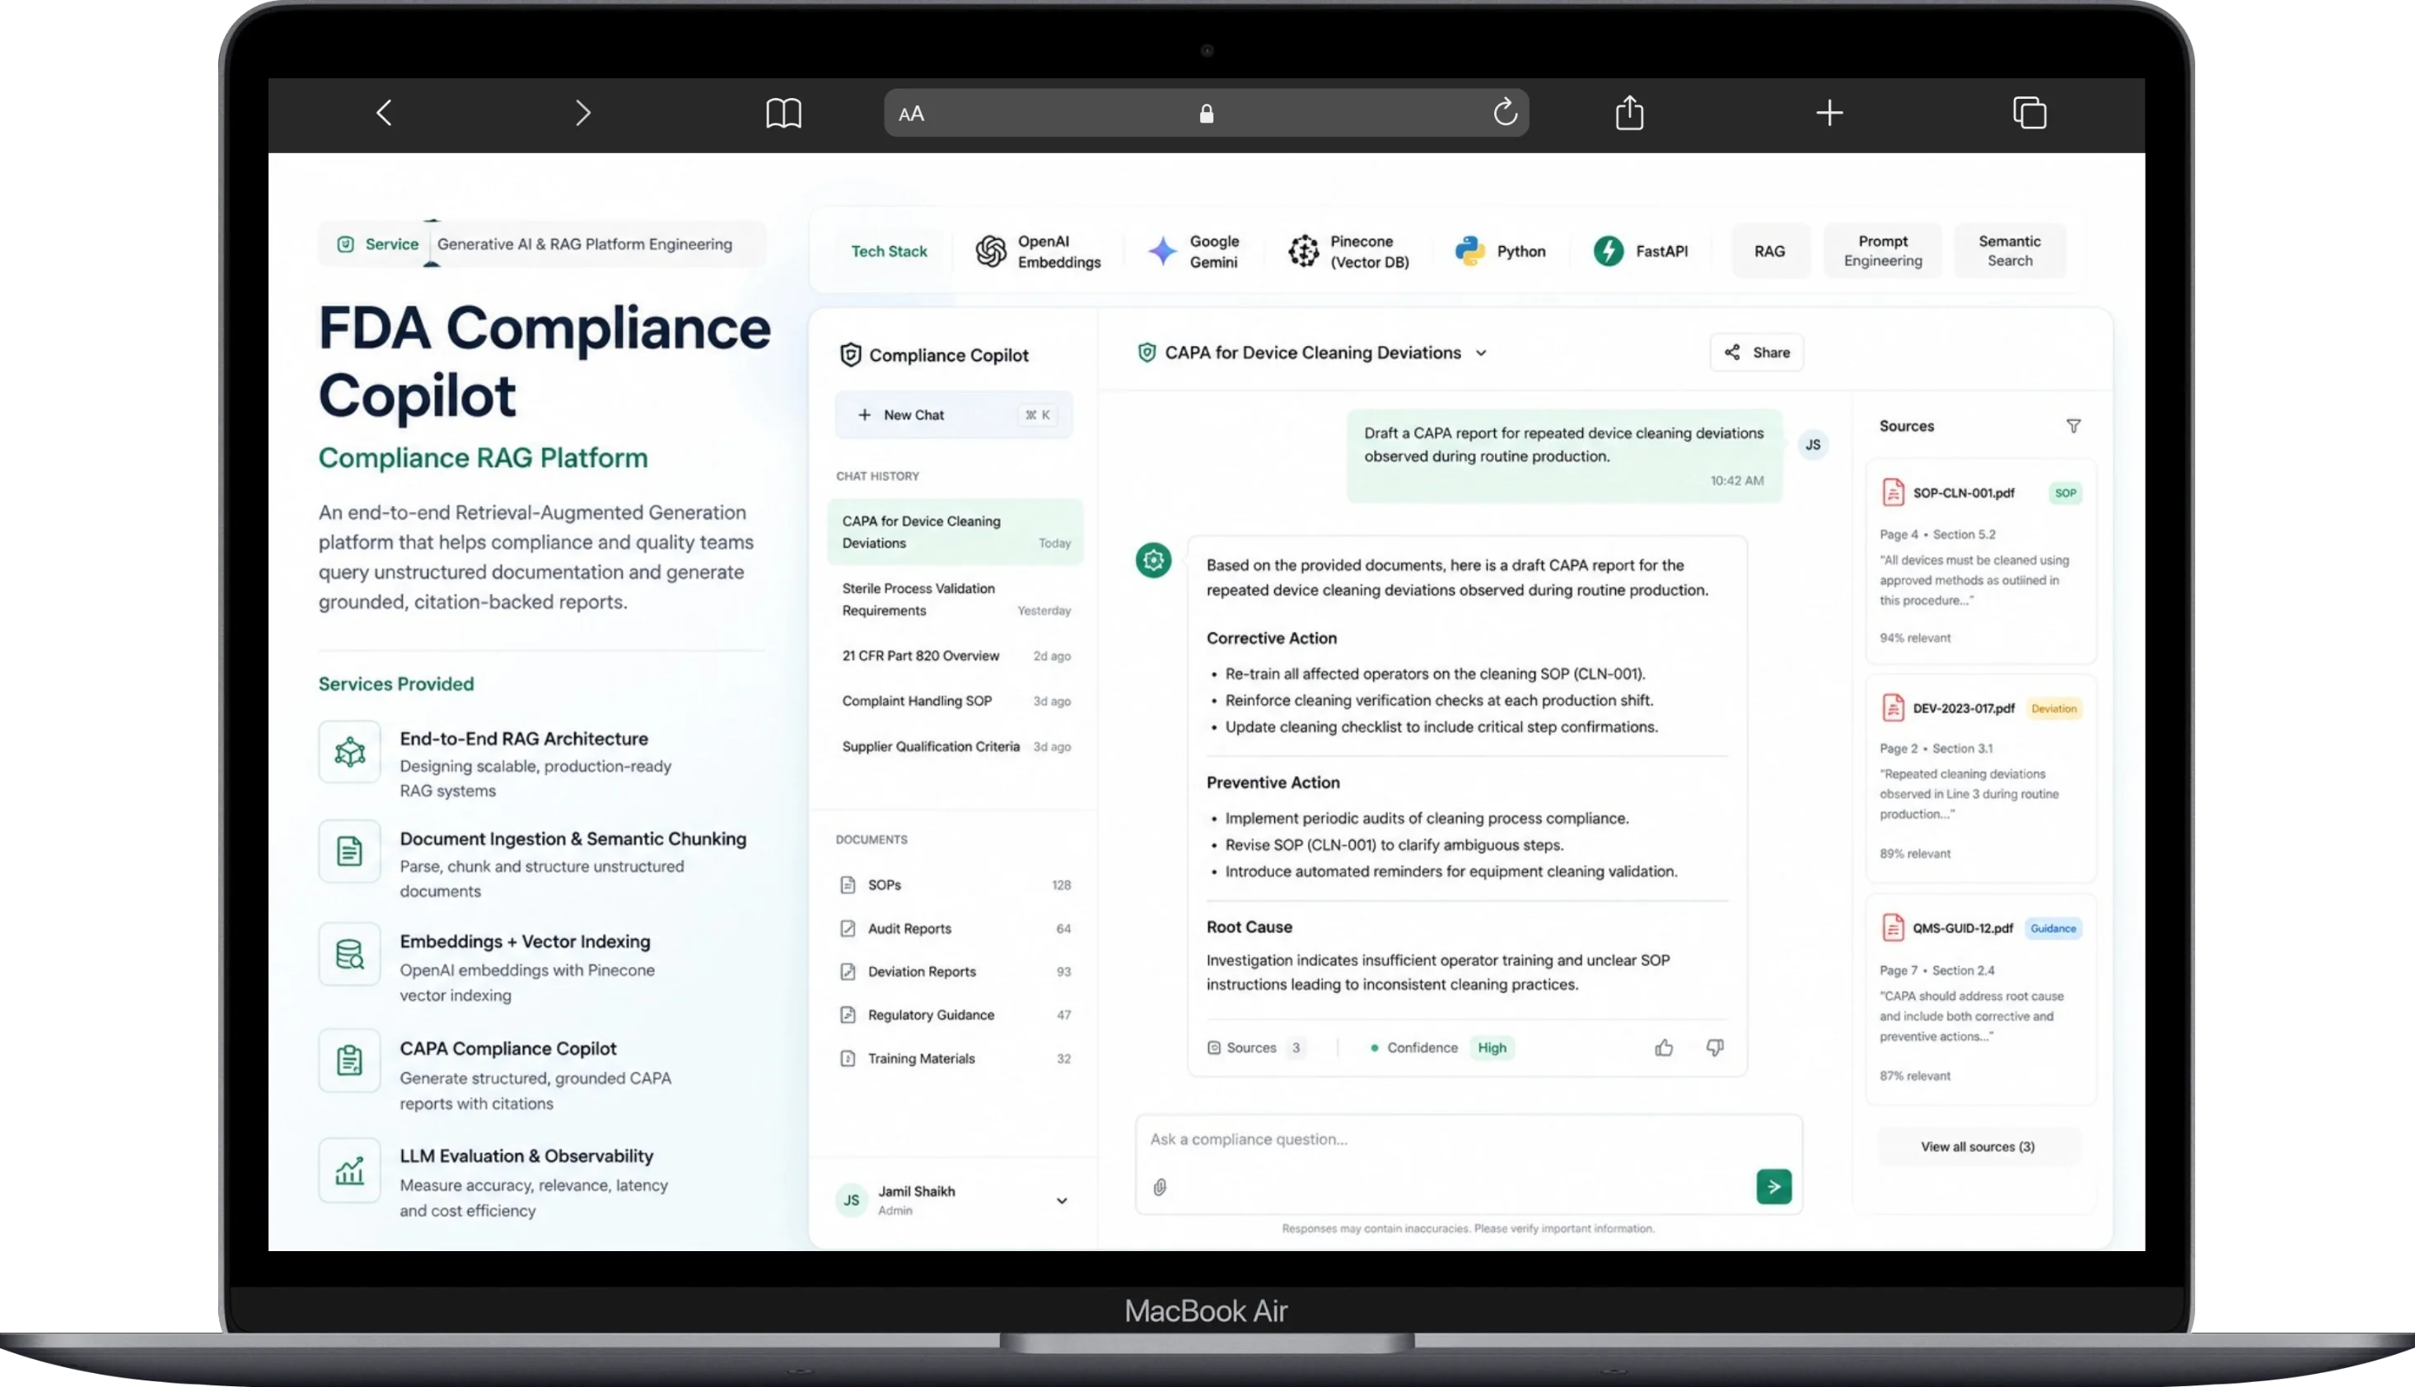Go forward with the browser forward arrow

click(583, 114)
